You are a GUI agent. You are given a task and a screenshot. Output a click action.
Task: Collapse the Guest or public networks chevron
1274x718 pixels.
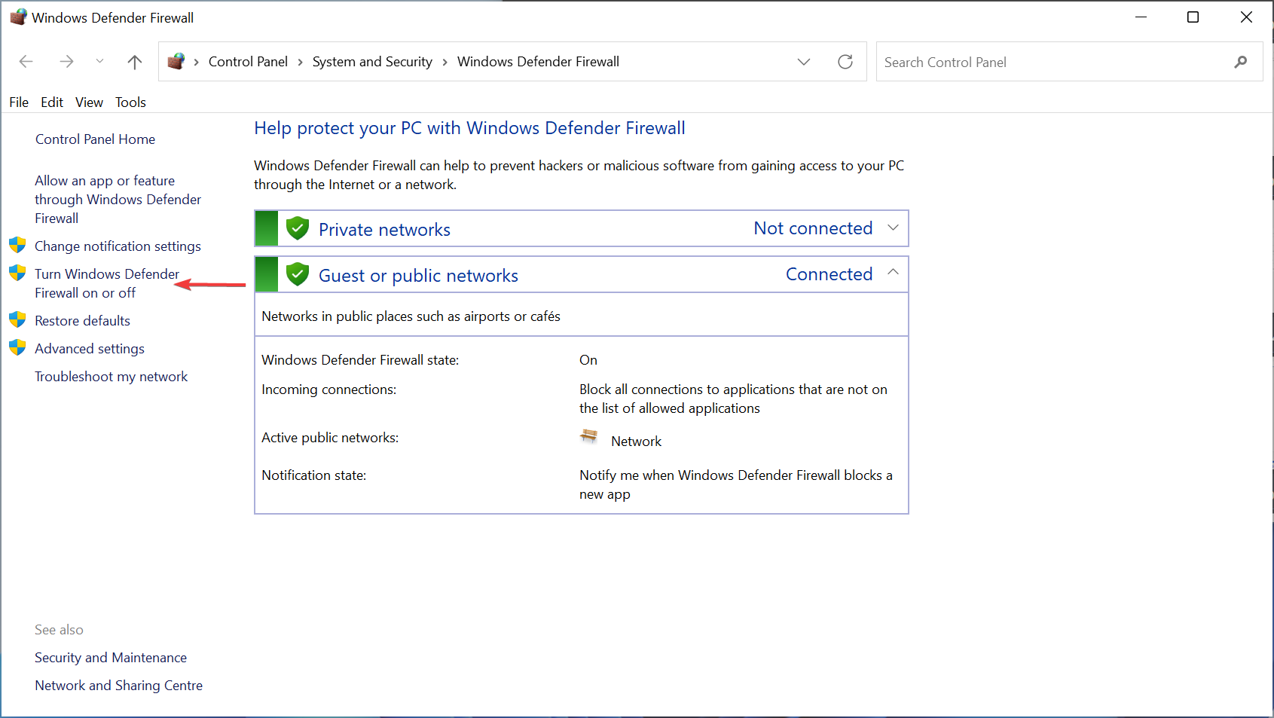tap(894, 272)
